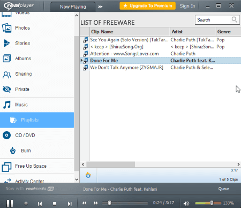This screenshot has height=208, width=241.
Task: Click music icon of We Don't Talk Anymore row
Action: [85, 68]
